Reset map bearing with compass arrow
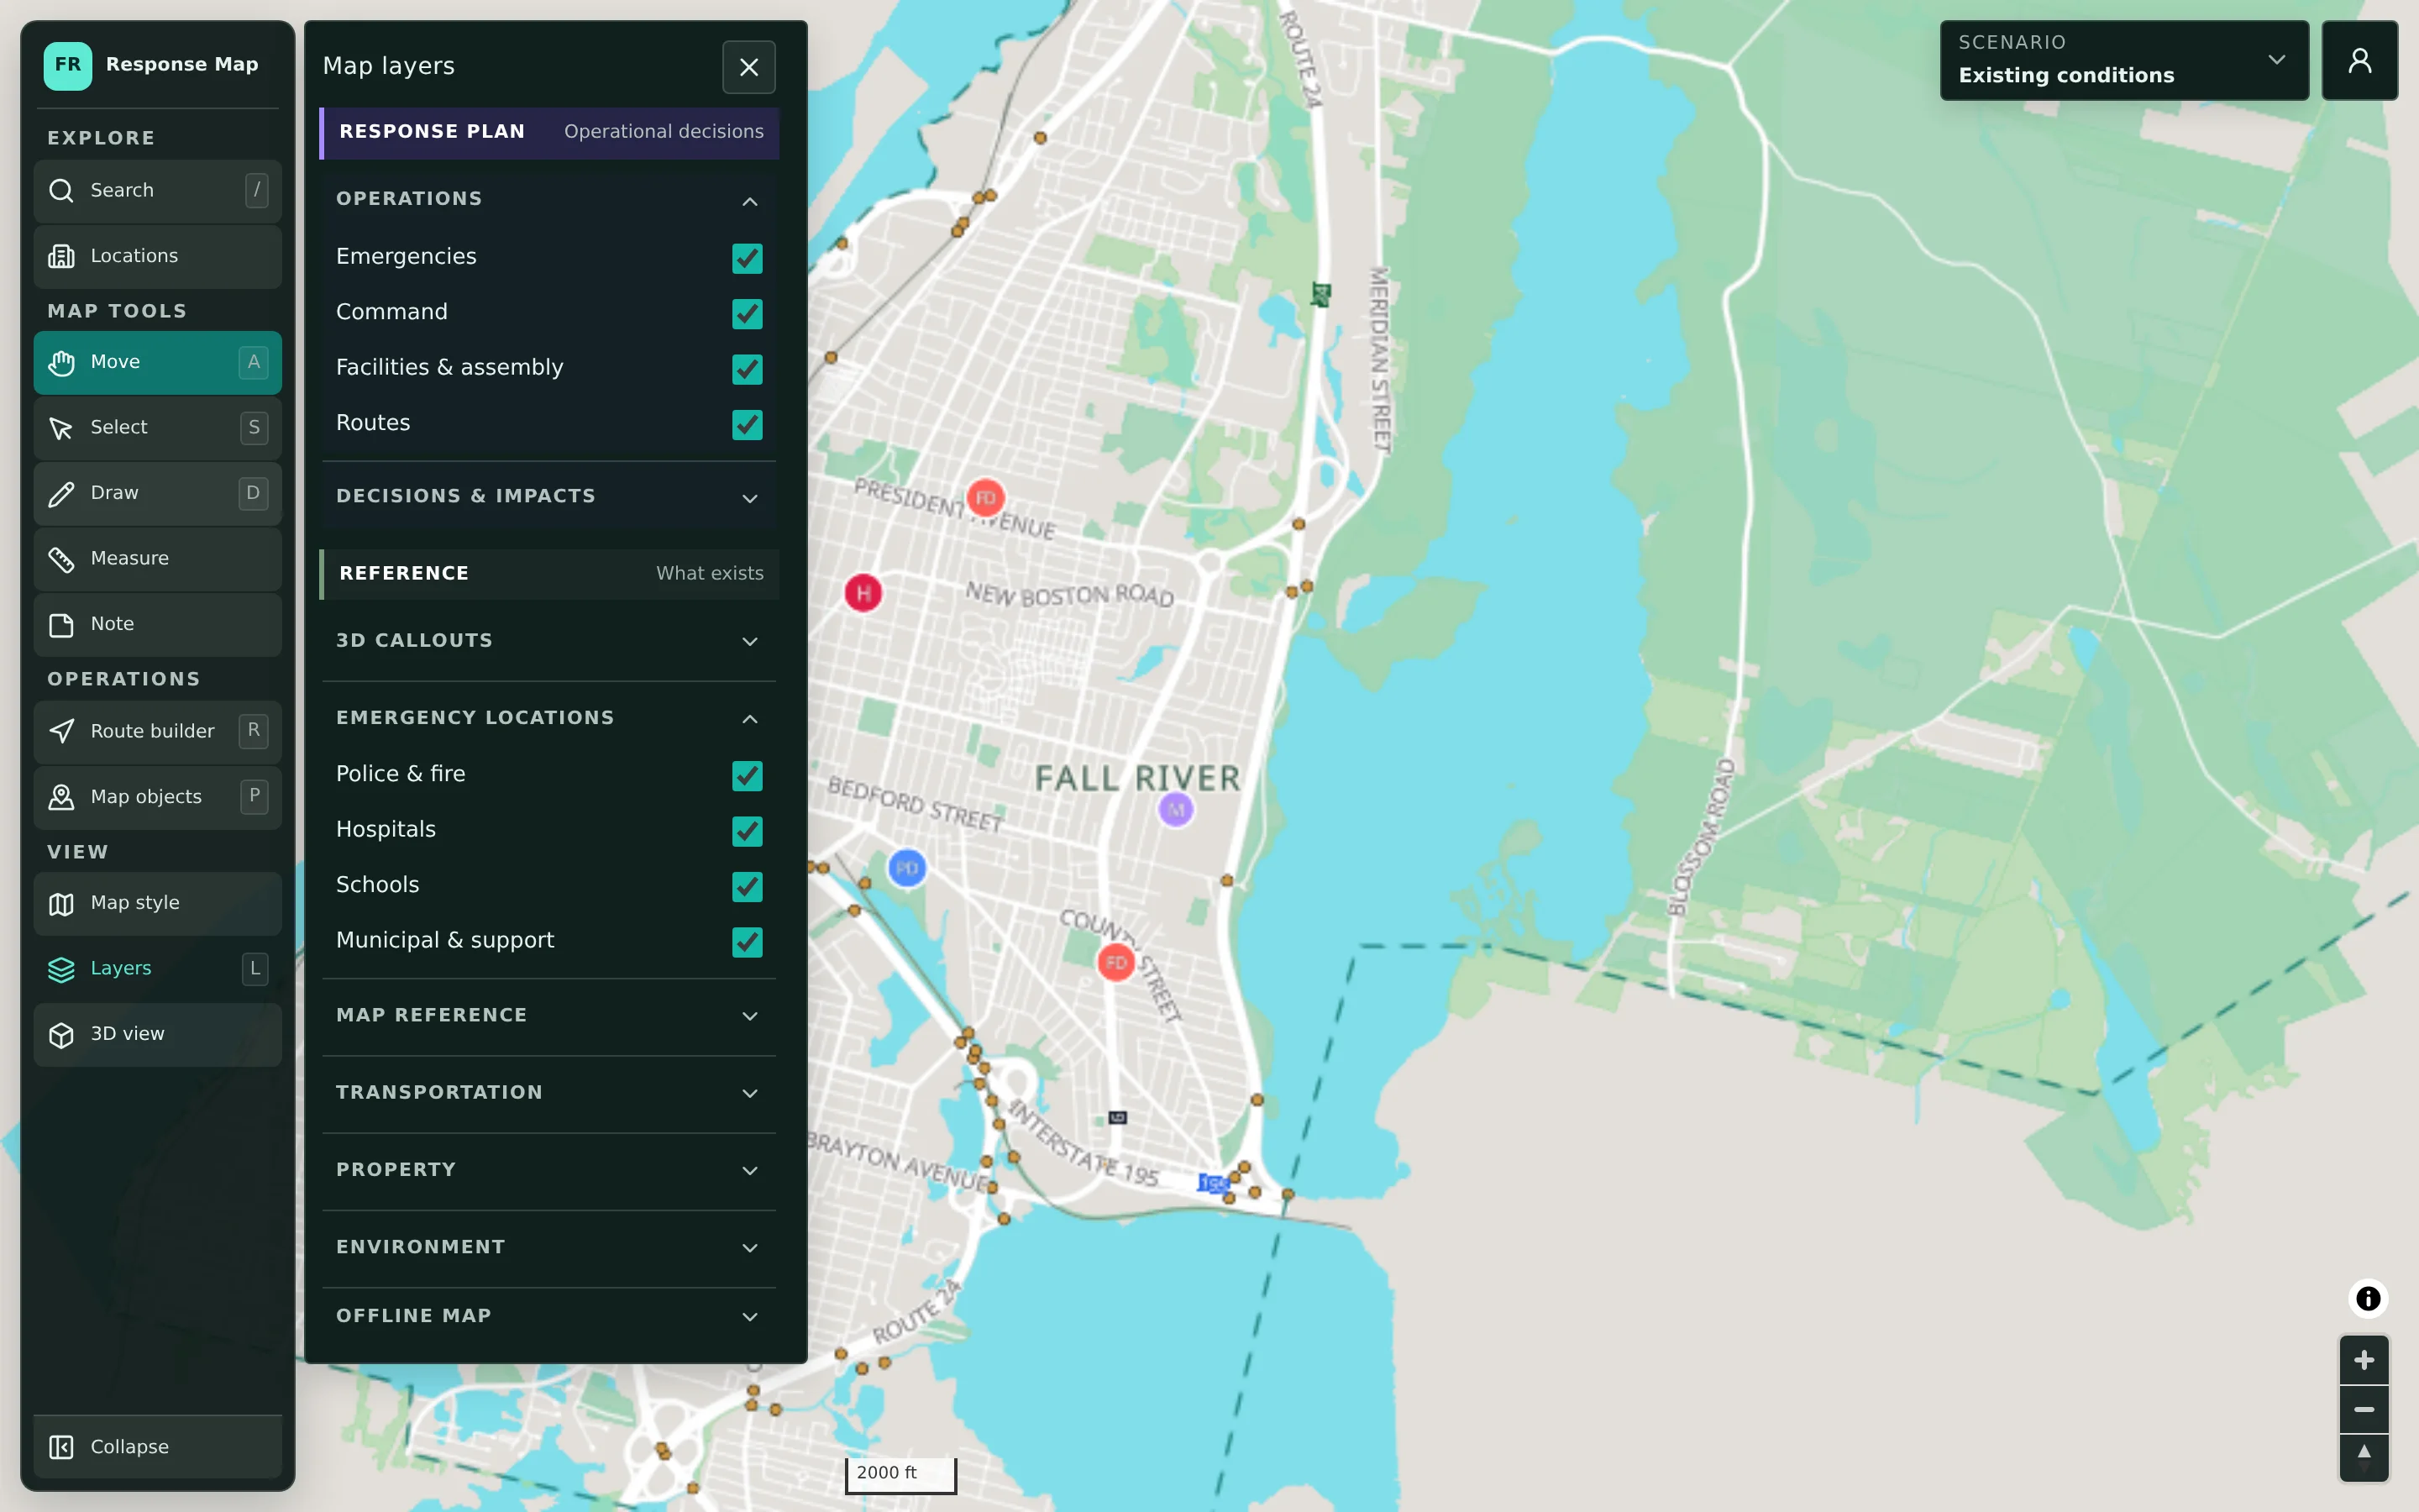 2364,1457
